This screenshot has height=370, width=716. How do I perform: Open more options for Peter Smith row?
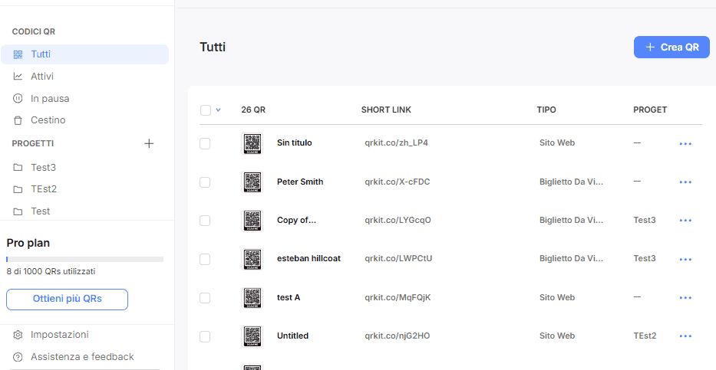[x=685, y=182]
